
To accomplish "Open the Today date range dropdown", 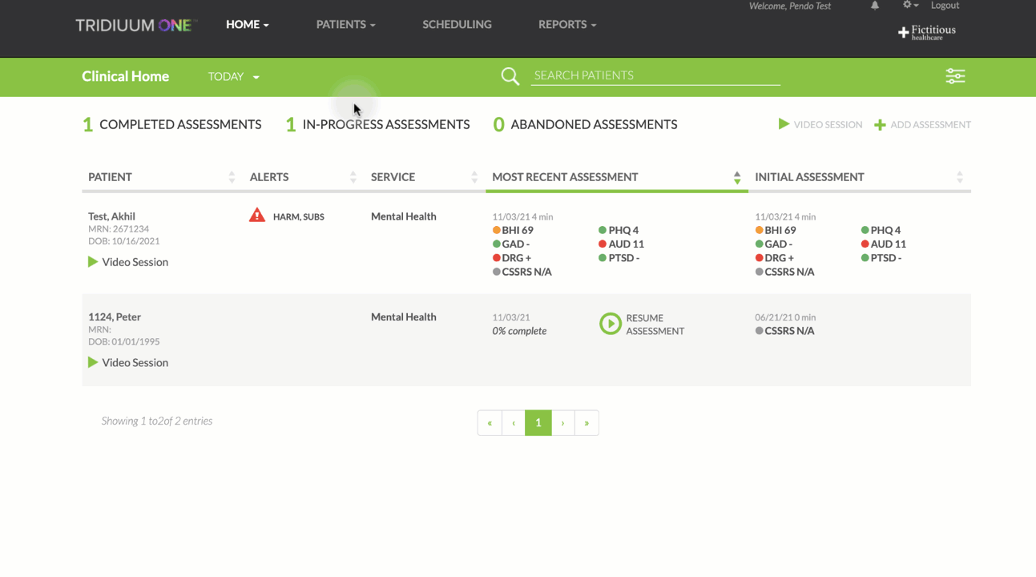I will click(233, 77).
